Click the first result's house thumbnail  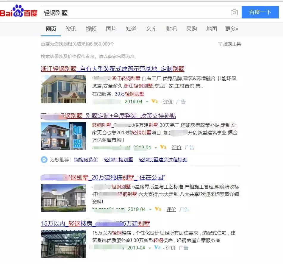point(63,89)
